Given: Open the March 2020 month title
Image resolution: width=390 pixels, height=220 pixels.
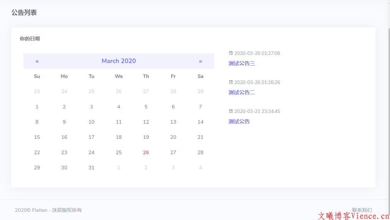Looking at the screenshot, I should point(119,61).
